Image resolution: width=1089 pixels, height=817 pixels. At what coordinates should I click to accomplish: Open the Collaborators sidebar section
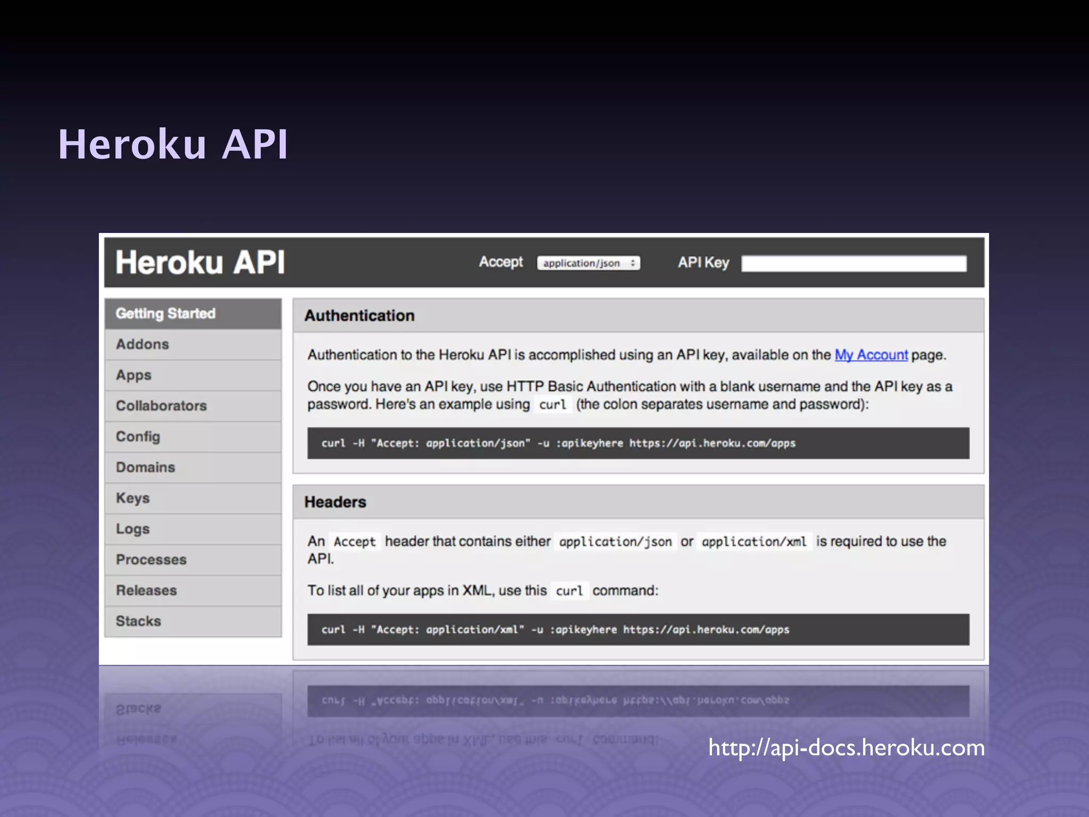[193, 406]
